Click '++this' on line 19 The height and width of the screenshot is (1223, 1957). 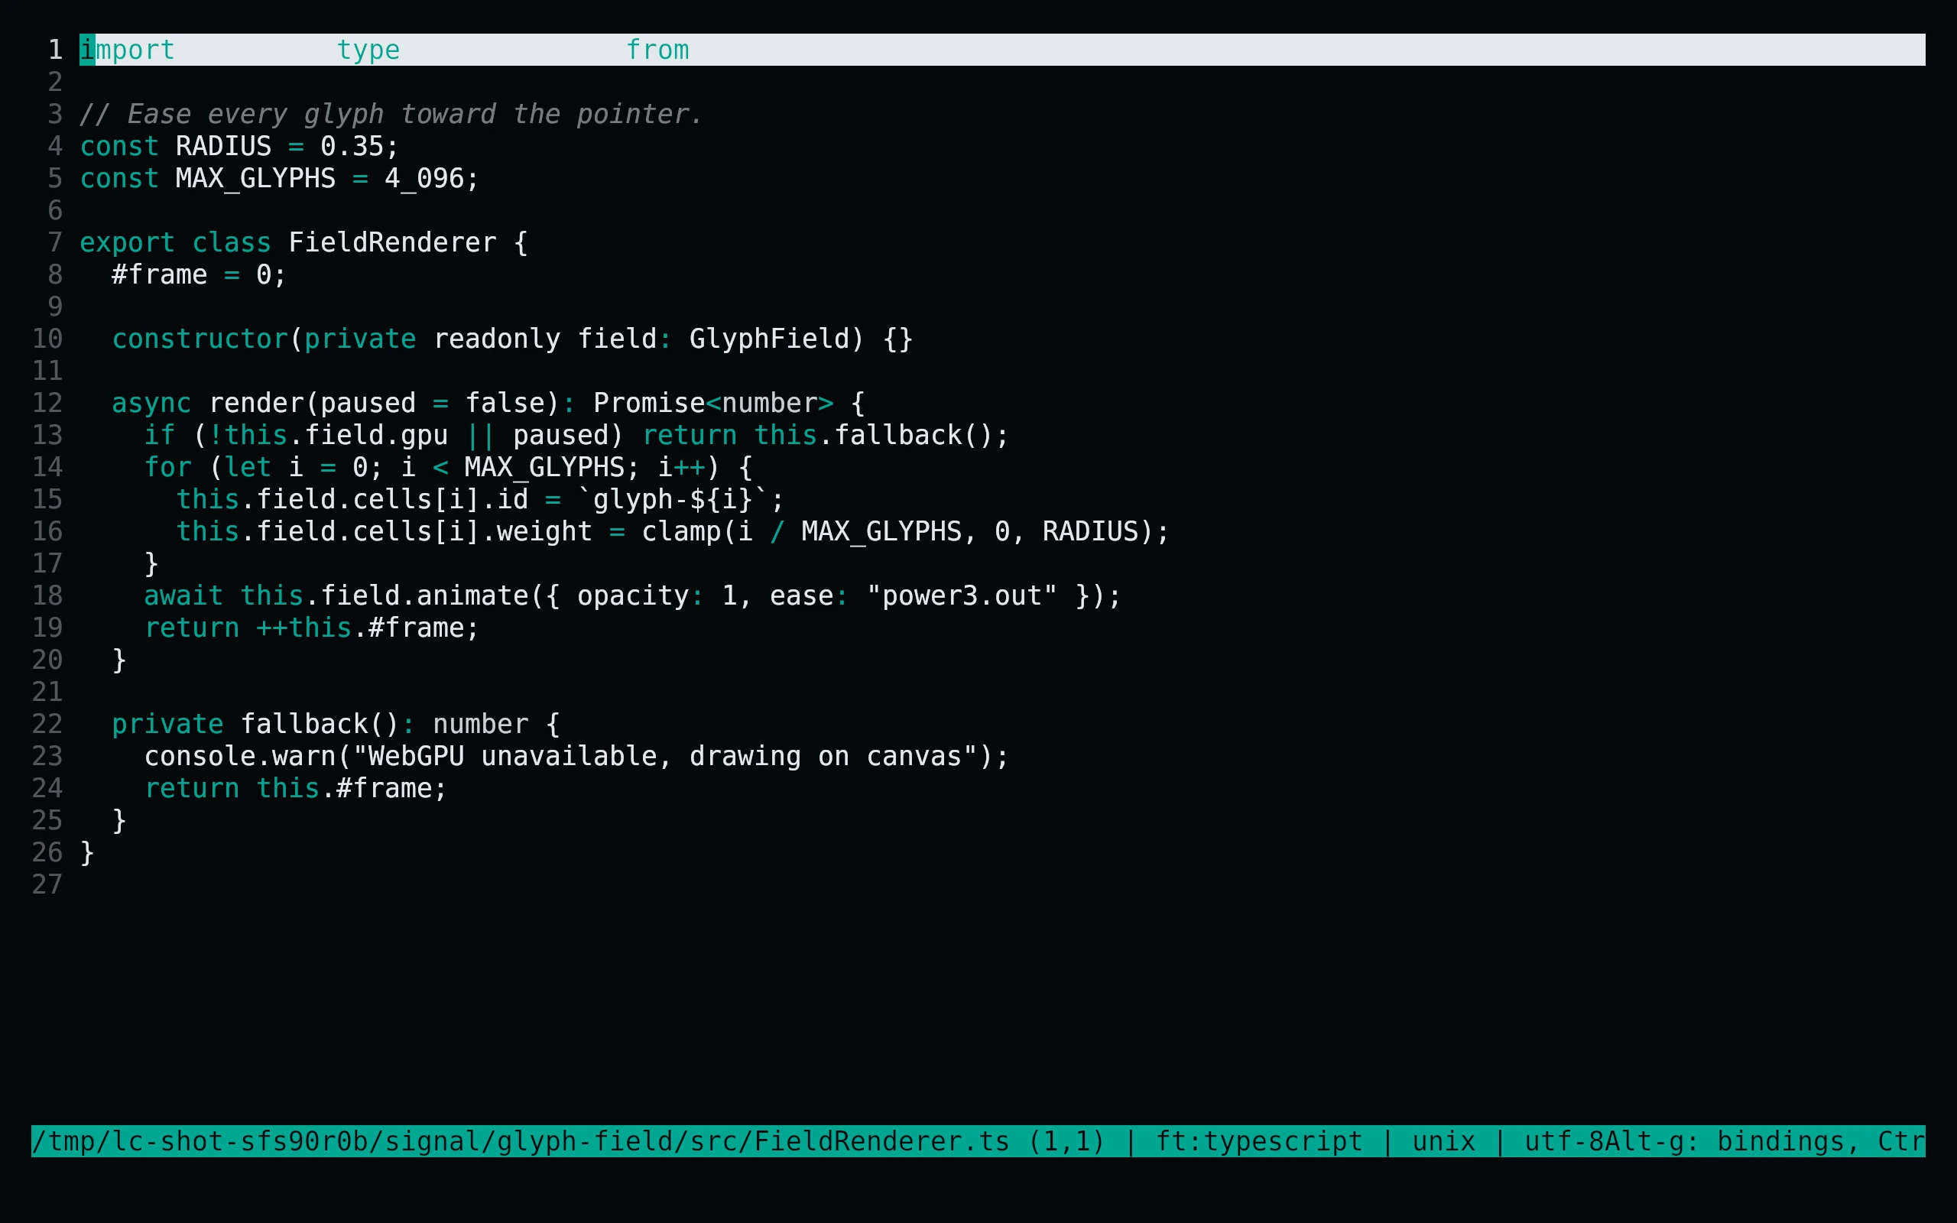(x=304, y=628)
